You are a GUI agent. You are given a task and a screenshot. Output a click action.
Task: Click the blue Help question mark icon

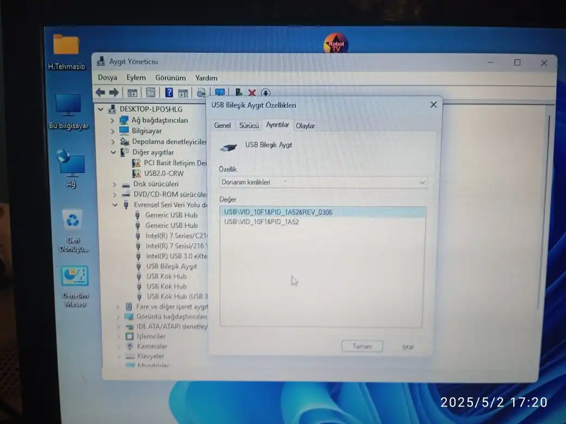coord(169,92)
